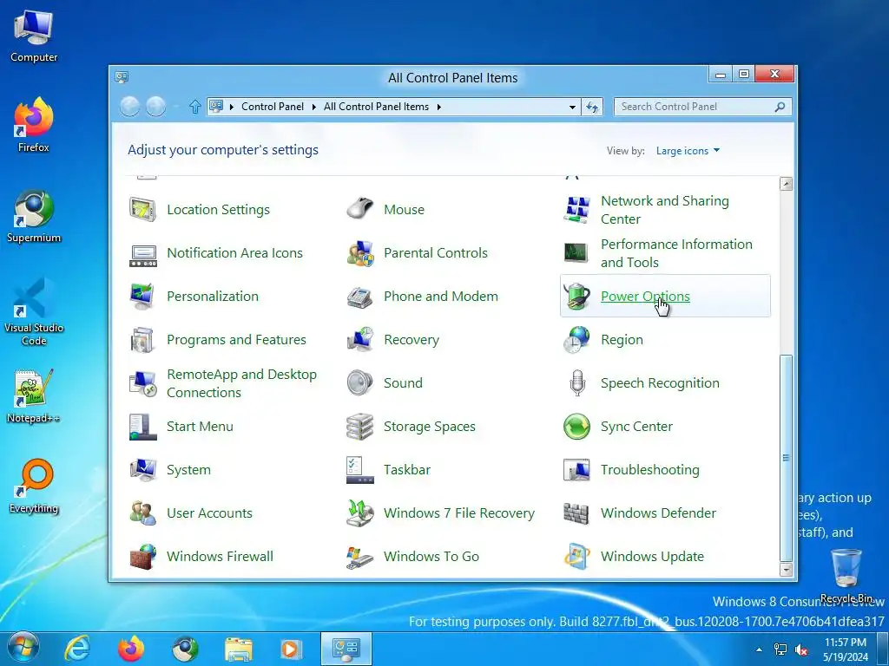The width and height of the screenshot is (889, 666).
Task: Open the Region globe icon
Action: point(576,340)
